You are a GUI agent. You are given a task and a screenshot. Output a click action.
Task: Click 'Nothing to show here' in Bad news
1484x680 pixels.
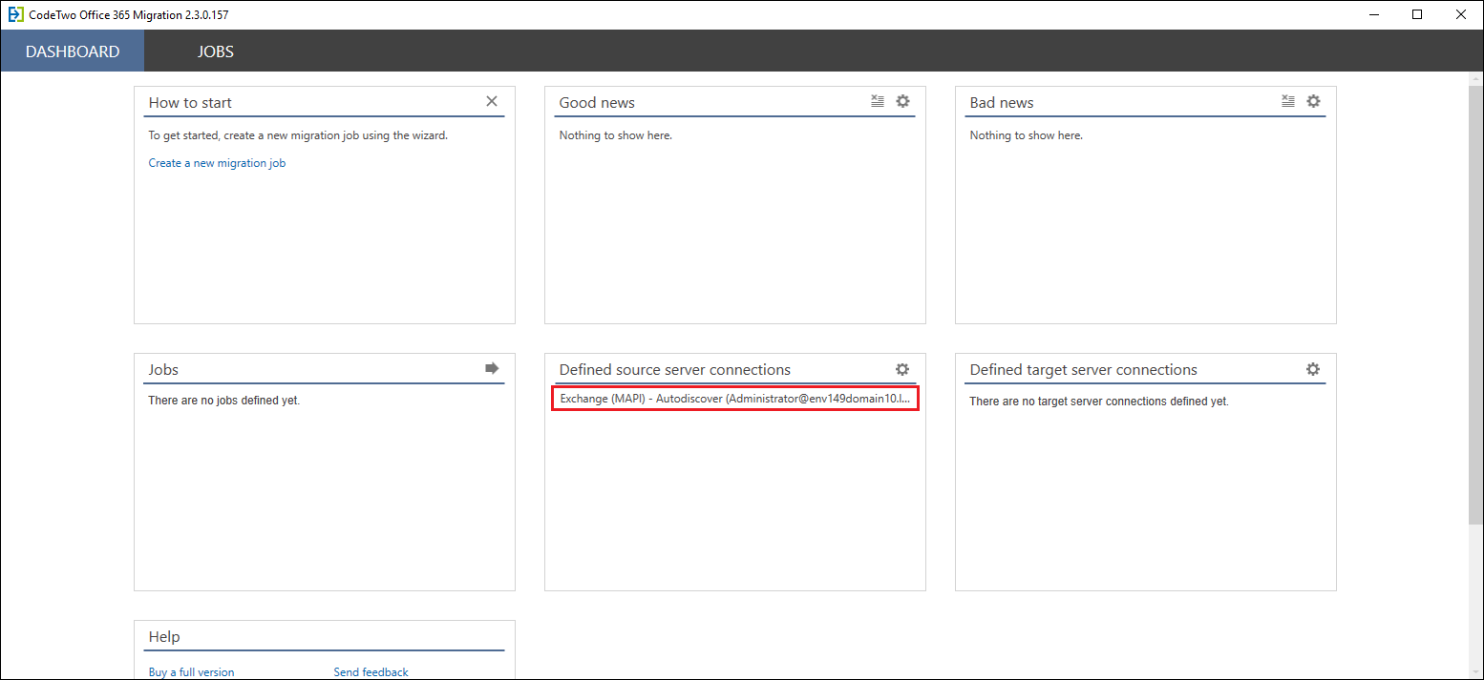pyautogui.click(x=1027, y=135)
